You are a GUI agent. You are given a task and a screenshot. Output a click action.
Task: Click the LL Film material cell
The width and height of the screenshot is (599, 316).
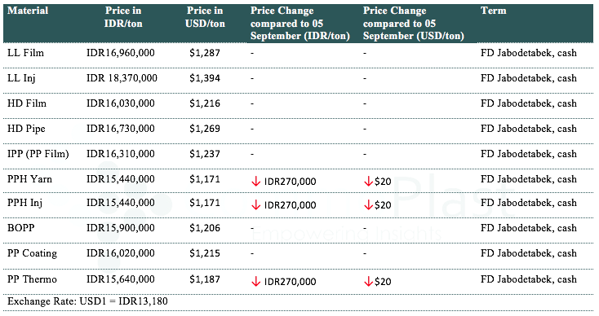(x=25, y=53)
